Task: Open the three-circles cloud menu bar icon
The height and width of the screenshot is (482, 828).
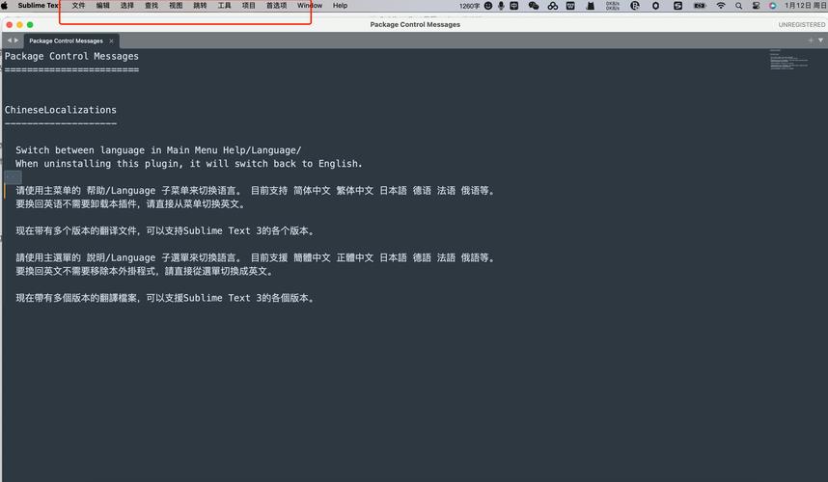Action: 552,6
